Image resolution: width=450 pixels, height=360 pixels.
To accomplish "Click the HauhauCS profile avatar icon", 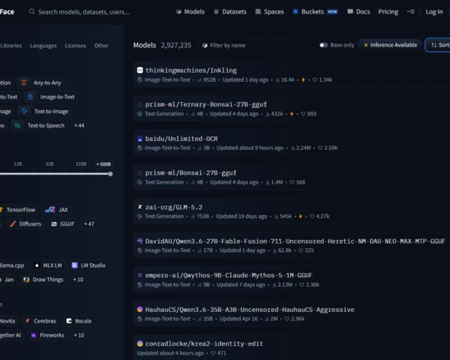I will coord(140,309).
